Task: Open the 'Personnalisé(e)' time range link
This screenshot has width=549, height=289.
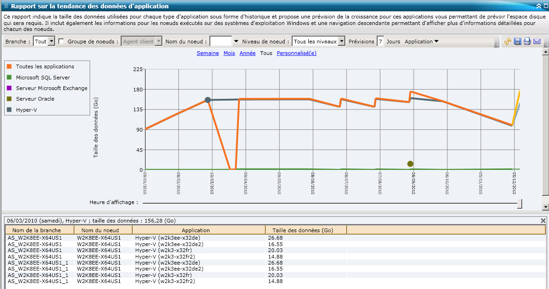Action: click(296, 53)
